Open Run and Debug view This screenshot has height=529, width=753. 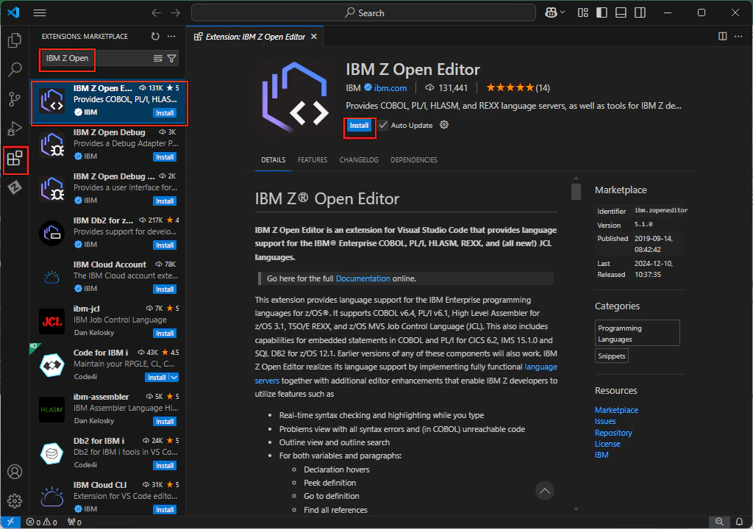15,129
